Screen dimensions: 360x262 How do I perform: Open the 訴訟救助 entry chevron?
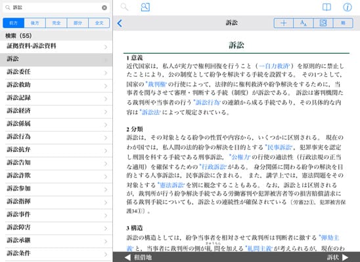pyautogui.click(x=106, y=86)
